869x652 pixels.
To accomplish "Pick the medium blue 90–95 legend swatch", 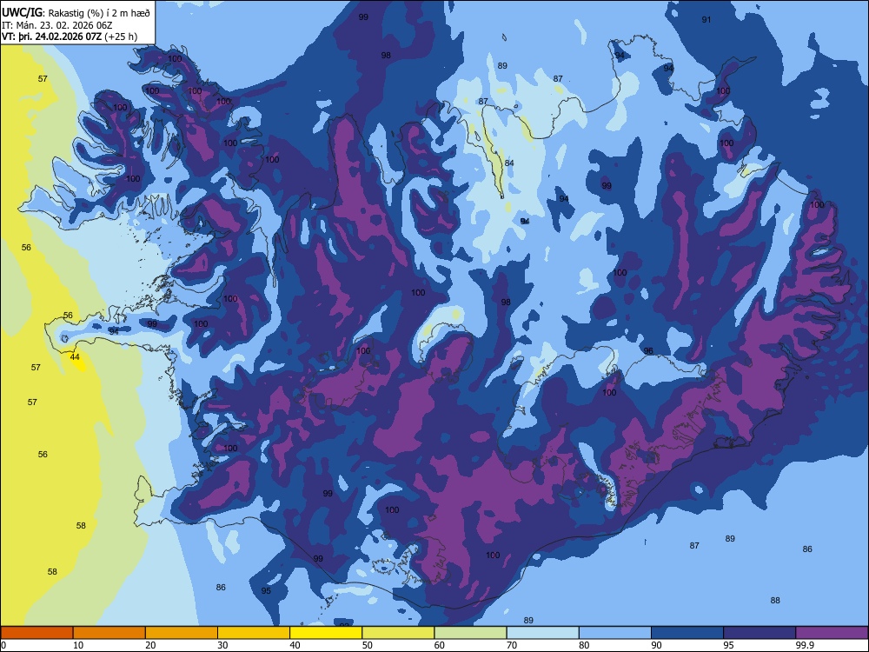I will coord(687,633).
